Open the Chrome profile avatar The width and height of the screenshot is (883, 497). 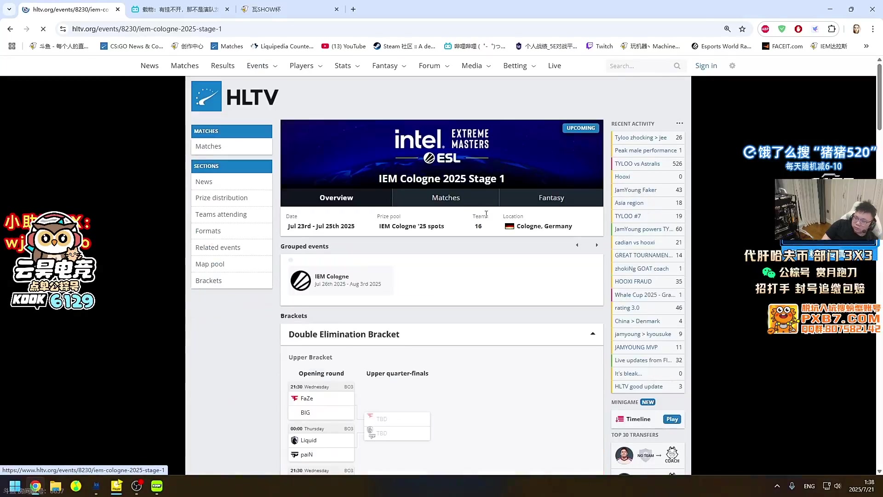856,29
